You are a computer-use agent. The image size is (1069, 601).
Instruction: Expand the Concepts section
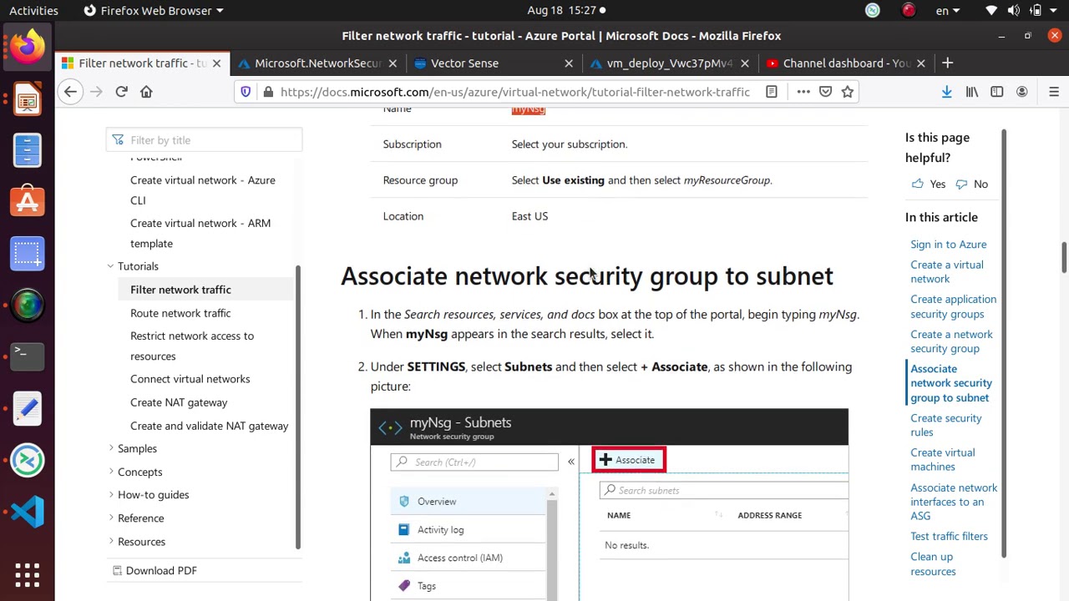click(x=111, y=472)
